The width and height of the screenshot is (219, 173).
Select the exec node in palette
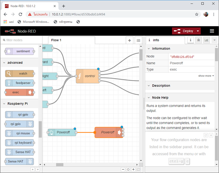coord(20,92)
